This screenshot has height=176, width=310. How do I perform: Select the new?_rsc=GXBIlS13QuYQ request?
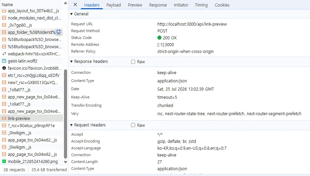point(31,83)
